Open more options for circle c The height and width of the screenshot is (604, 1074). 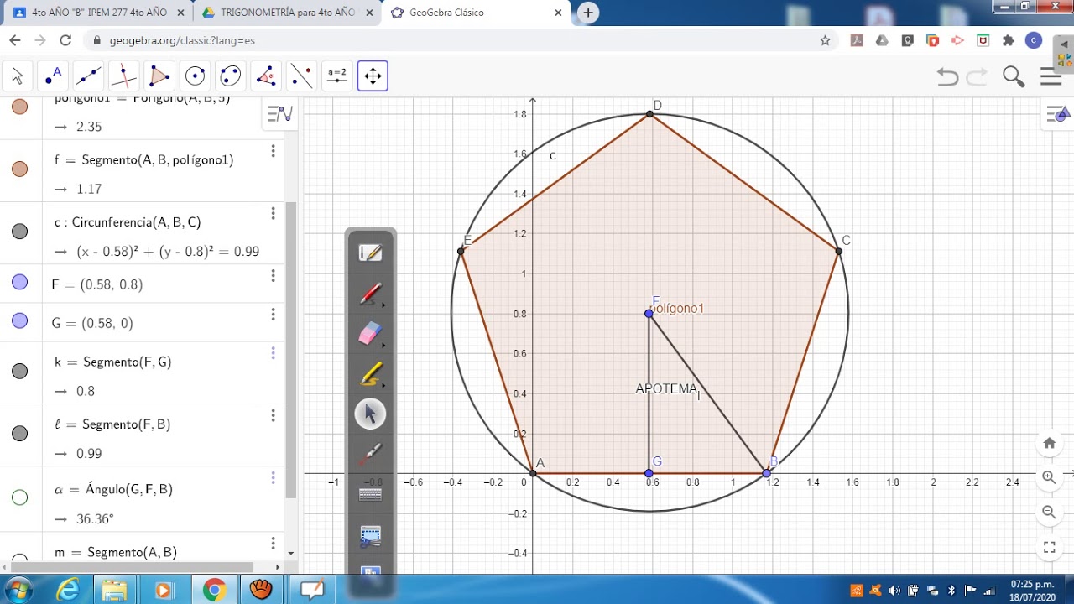tap(273, 214)
